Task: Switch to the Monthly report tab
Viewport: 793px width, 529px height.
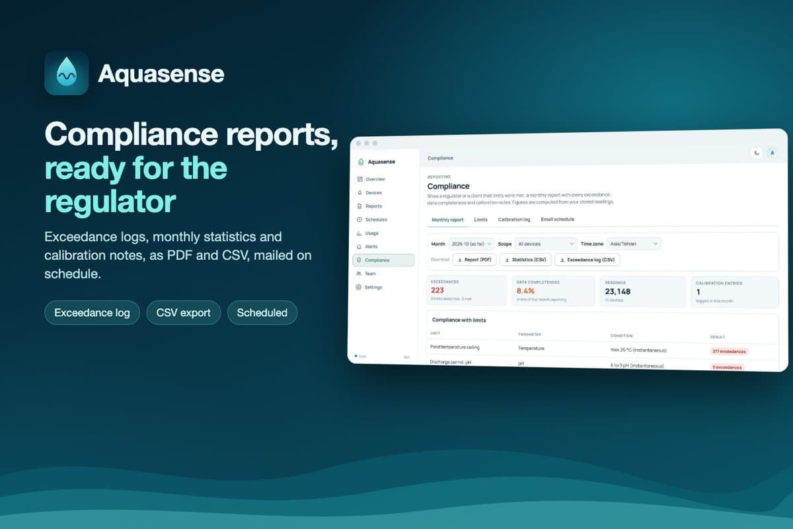Action: click(x=447, y=220)
